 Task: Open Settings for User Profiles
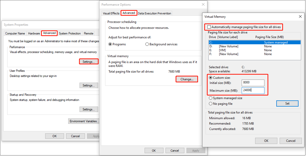[89, 85]
